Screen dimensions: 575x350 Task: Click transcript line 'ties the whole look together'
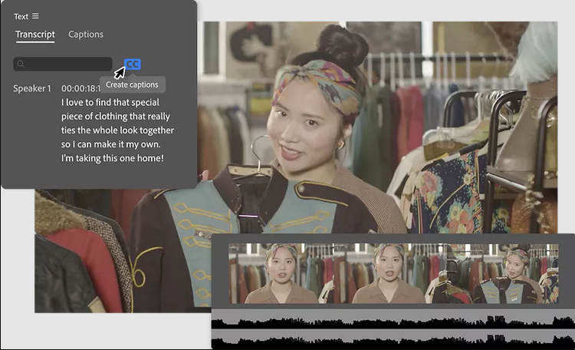(117, 130)
